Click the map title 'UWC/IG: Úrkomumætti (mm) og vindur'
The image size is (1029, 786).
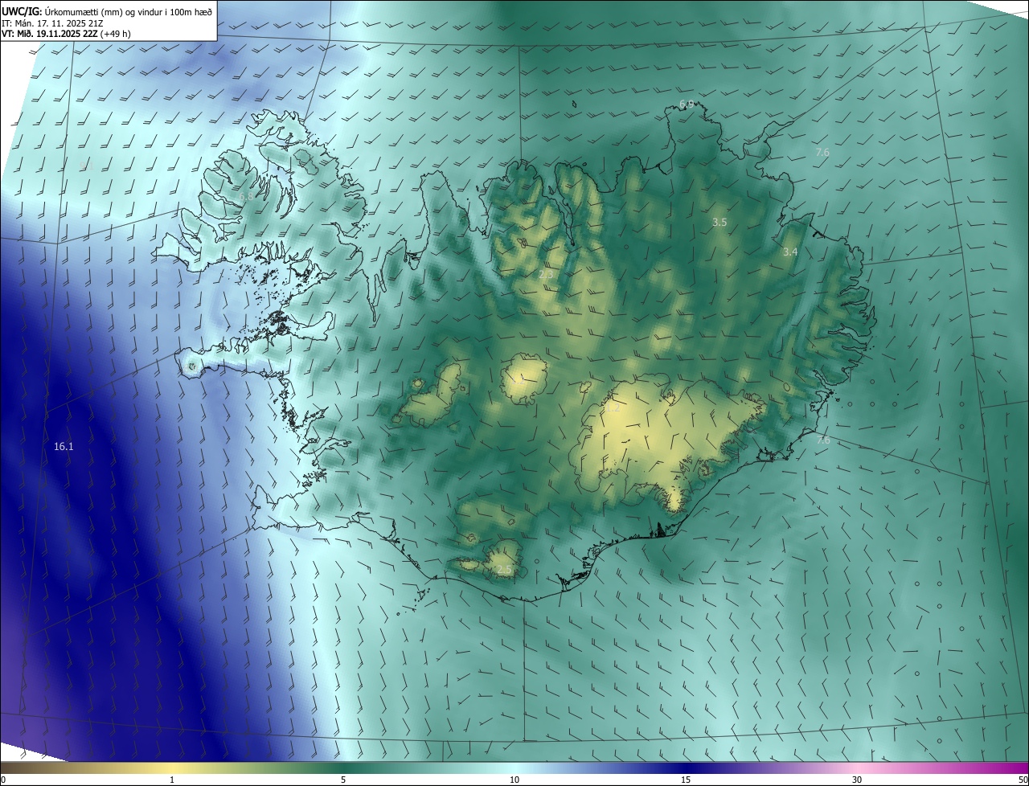(107, 11)
